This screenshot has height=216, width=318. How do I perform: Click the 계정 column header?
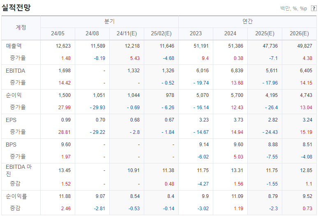[21, 28]
